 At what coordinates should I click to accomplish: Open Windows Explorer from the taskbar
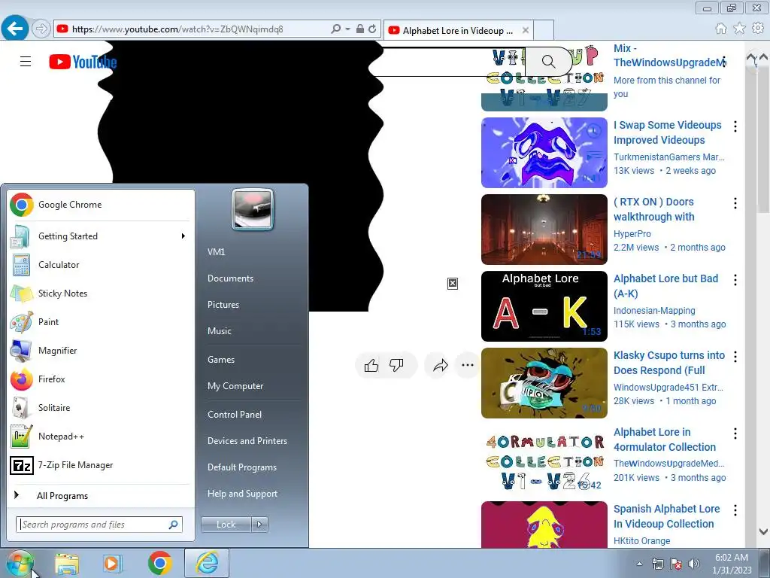[x=67, y=563]
